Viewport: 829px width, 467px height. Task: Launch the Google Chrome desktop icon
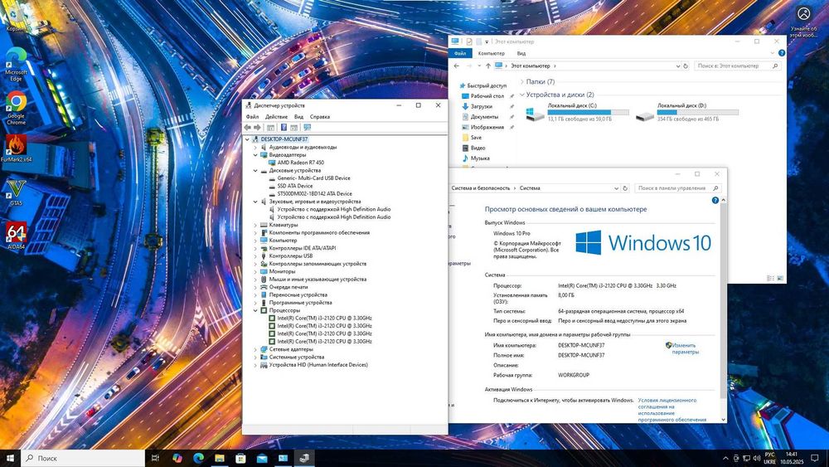16,108
